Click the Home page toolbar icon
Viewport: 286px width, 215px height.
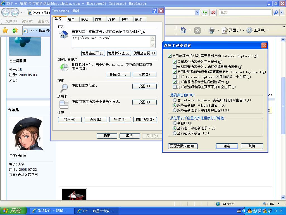coord(183,30)
